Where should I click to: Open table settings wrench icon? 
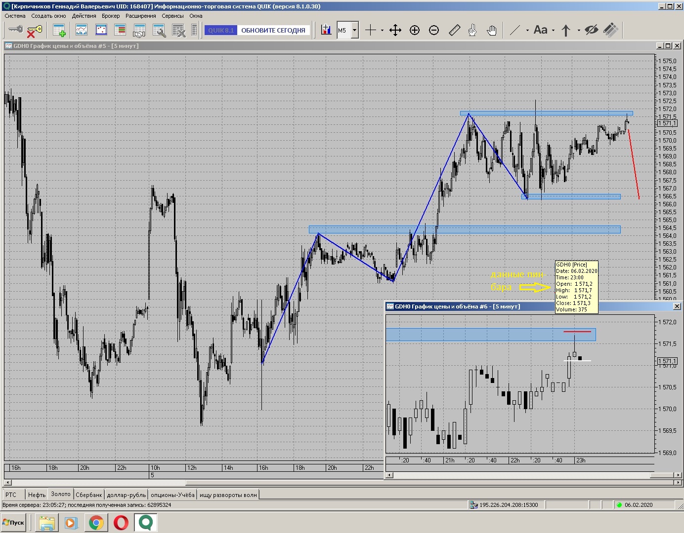[x=159, y=30]
